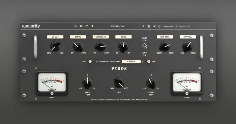The width and height of the screenshot is (236, 124).
Task: Click the OUTPUT TRIM label
Action: pyautogui.click(x=151, y=93)
